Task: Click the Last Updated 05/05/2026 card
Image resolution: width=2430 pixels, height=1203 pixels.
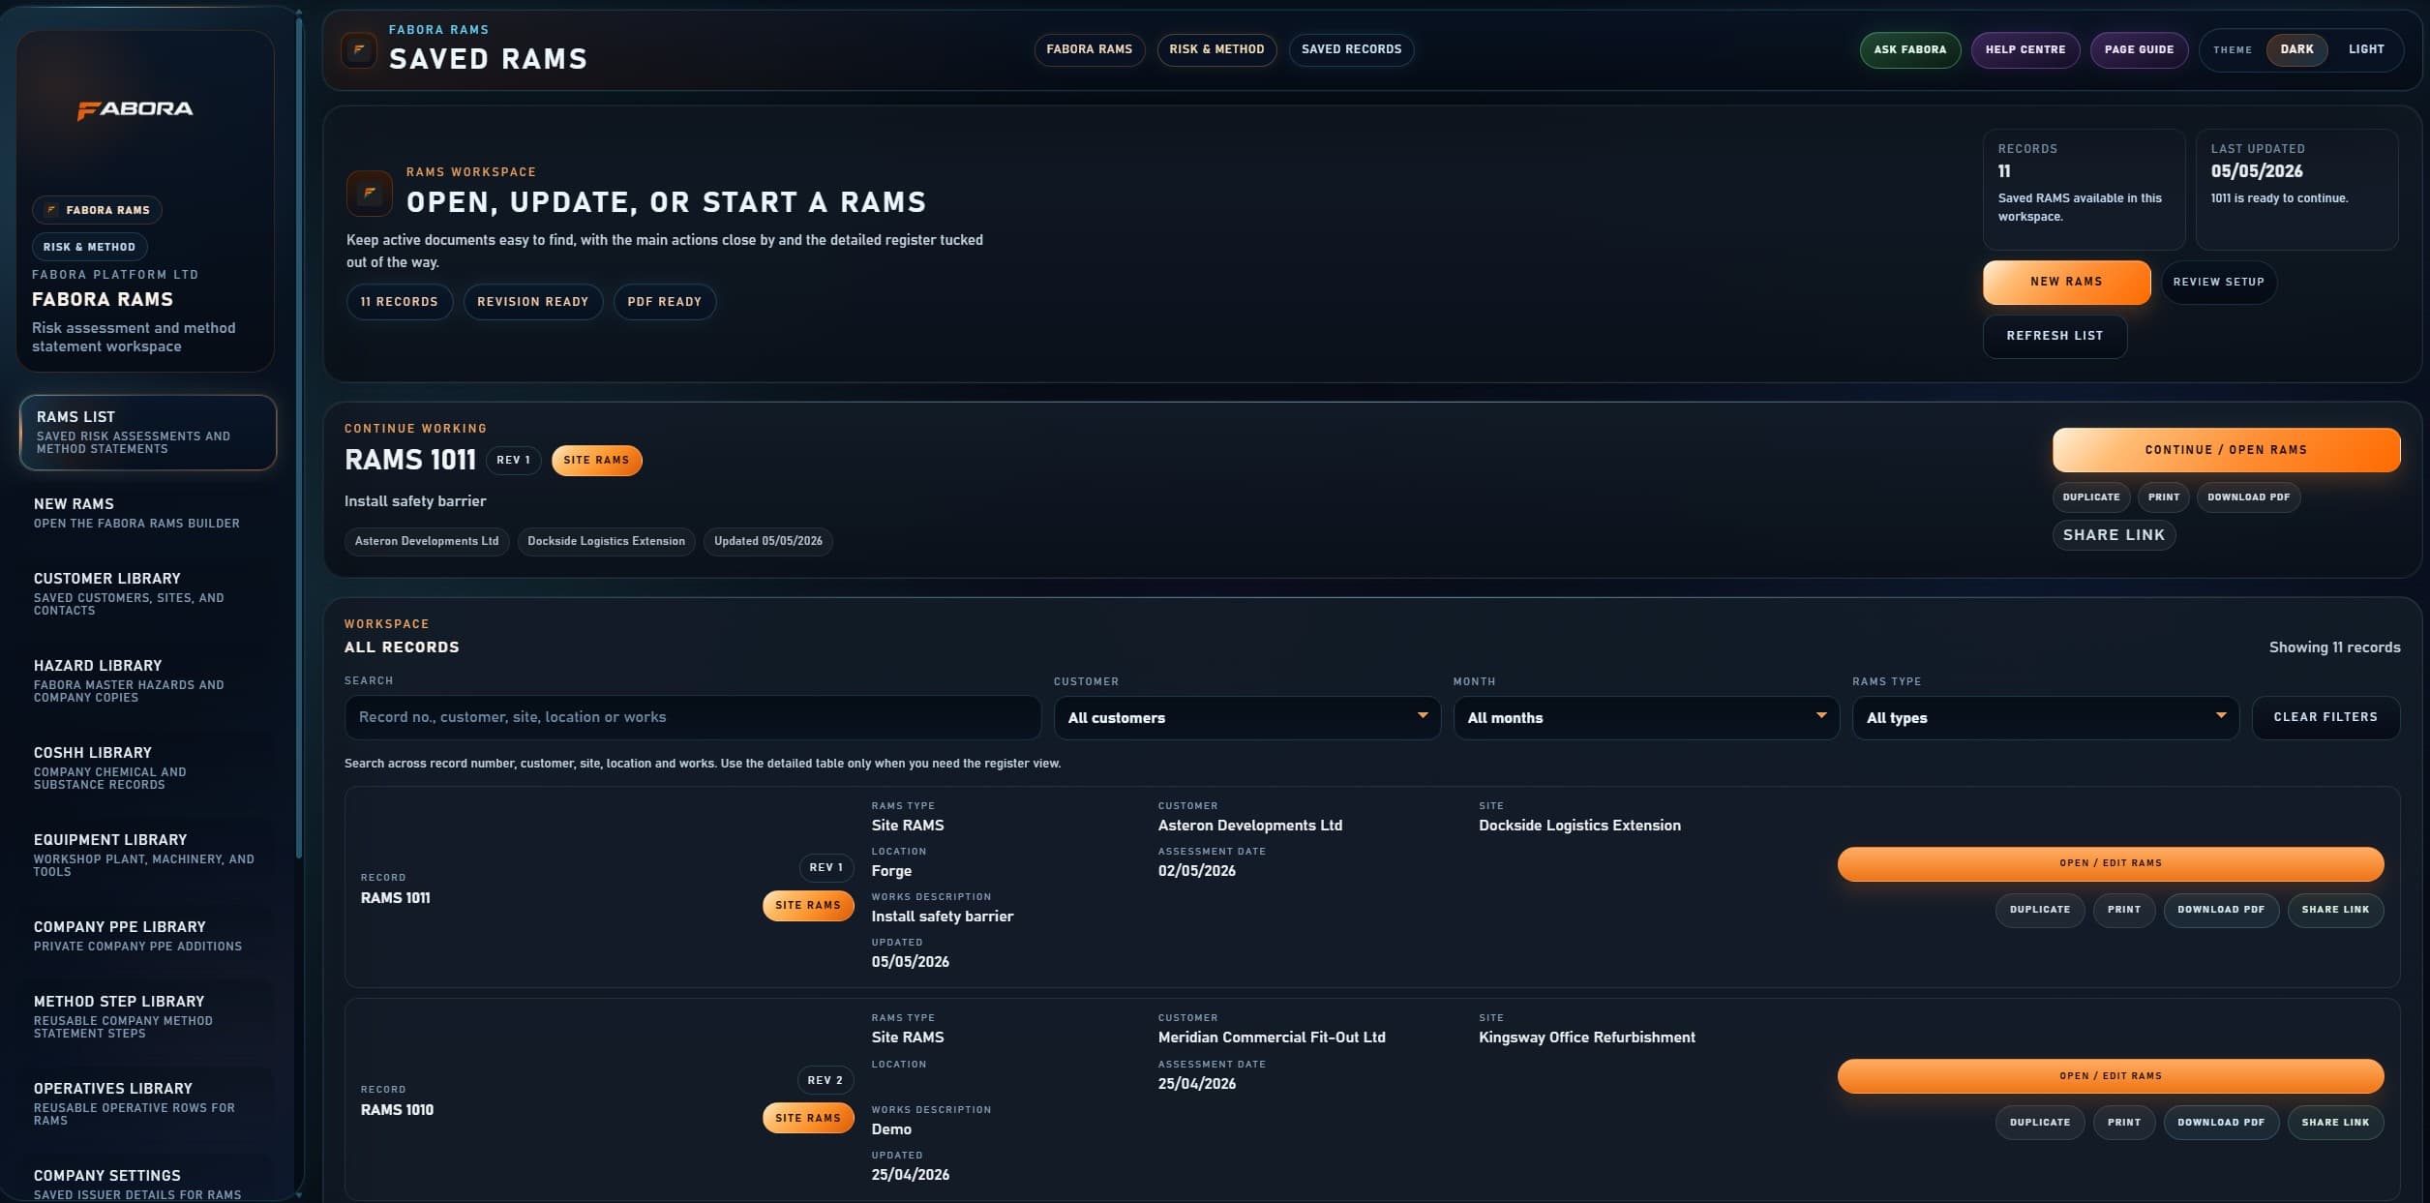Action: 2296,190
